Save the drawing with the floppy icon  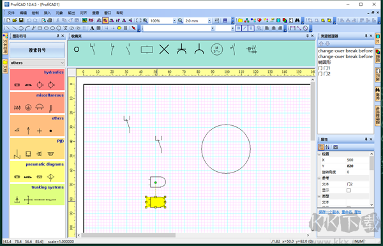21,20
